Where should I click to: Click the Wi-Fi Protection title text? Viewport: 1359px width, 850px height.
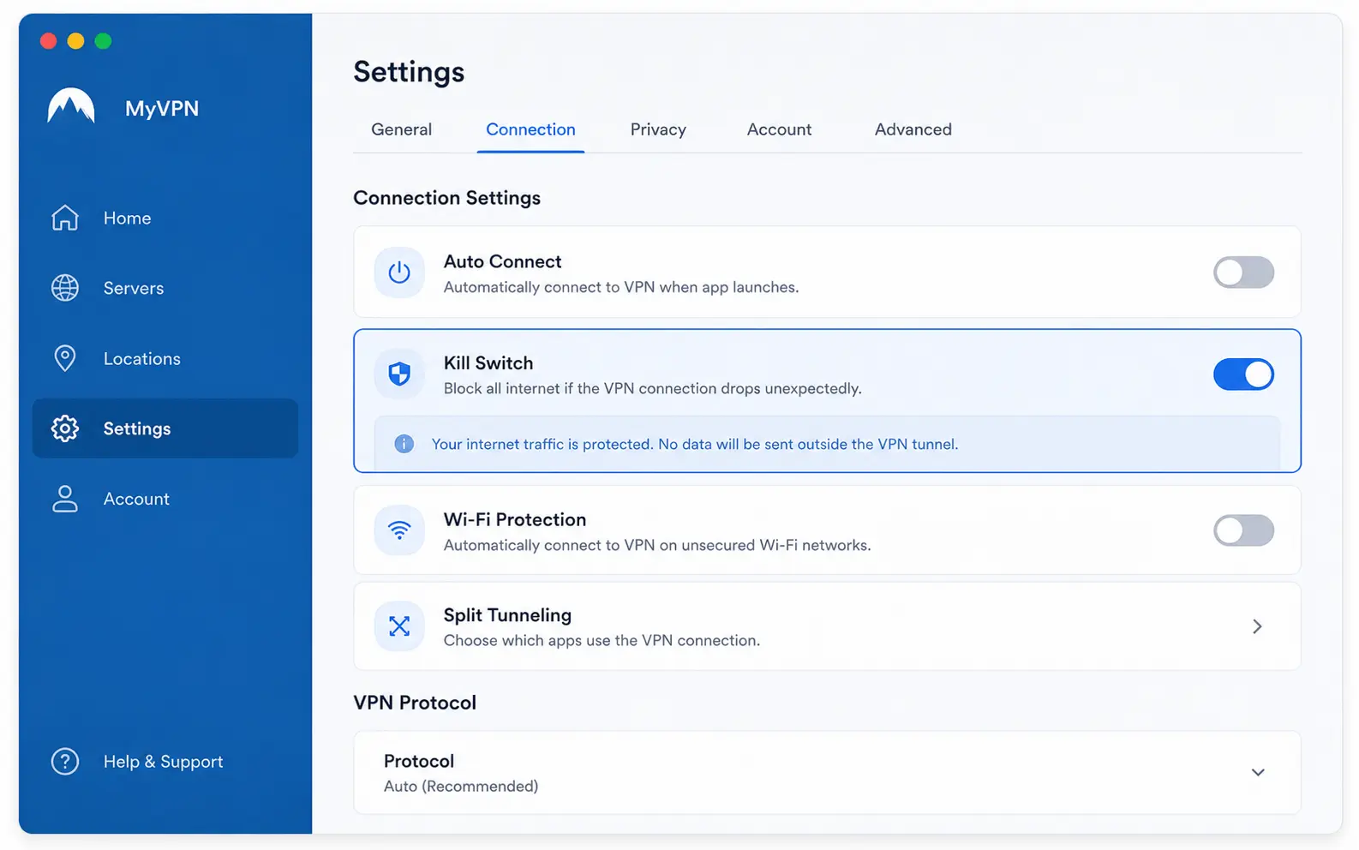click(515, 519)
